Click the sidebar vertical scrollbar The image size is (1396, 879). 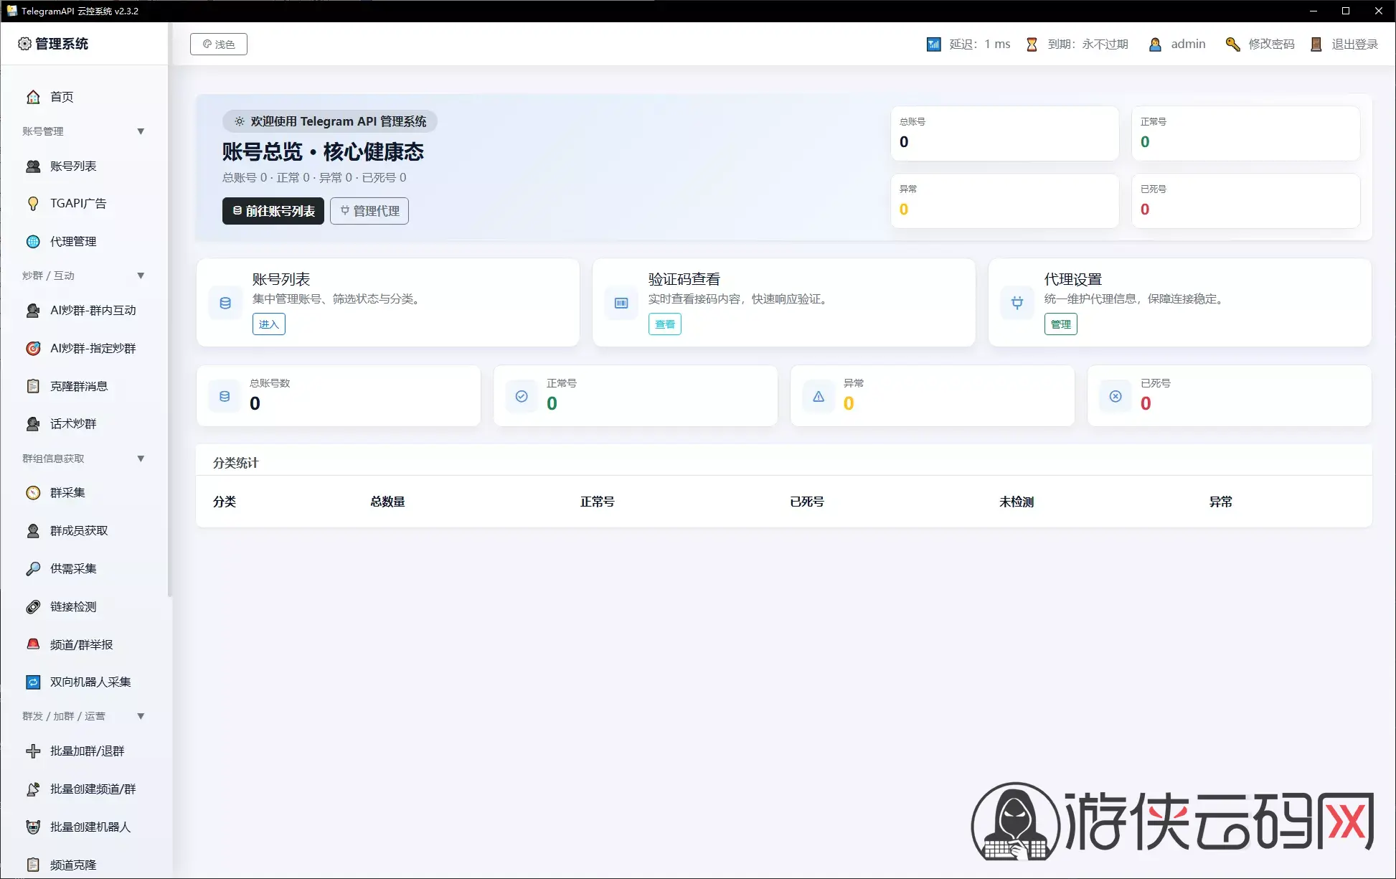(170, 309)
